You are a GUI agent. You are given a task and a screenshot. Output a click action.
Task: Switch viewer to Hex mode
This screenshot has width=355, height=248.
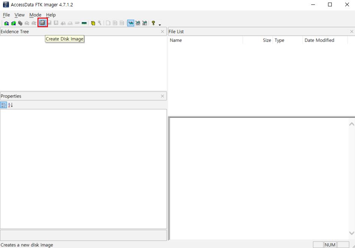point(145,23)
